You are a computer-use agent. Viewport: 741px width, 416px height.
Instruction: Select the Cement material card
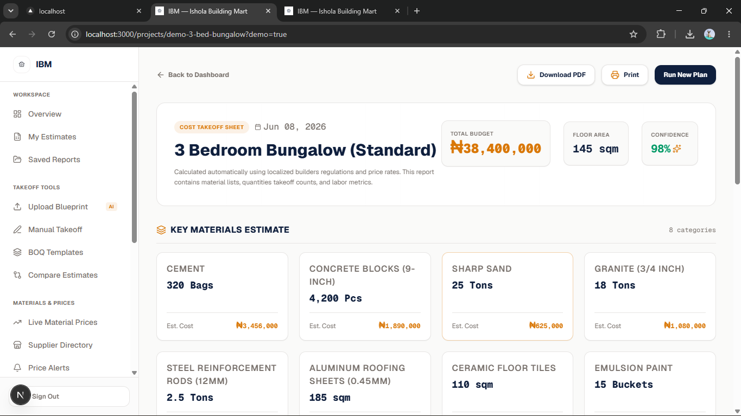coord(222,297)
